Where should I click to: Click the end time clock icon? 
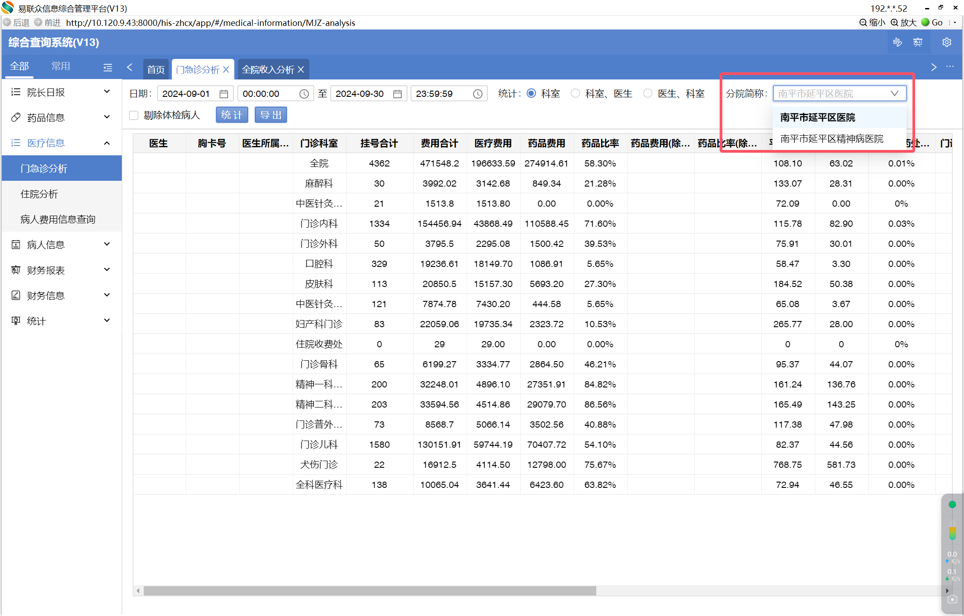coord(478,94)
